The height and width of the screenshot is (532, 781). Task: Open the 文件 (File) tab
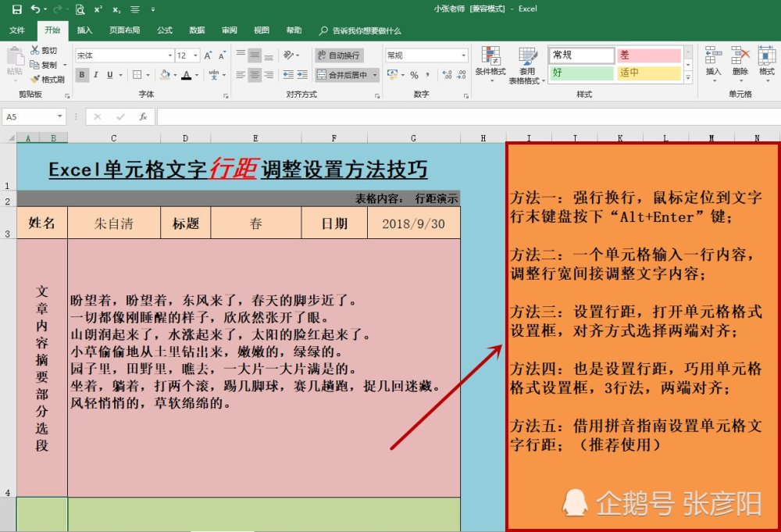17,30
